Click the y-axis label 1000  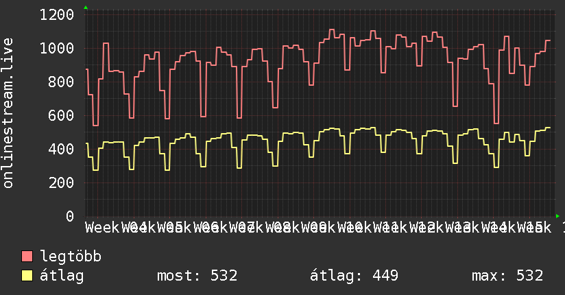[x=57, y=48]
